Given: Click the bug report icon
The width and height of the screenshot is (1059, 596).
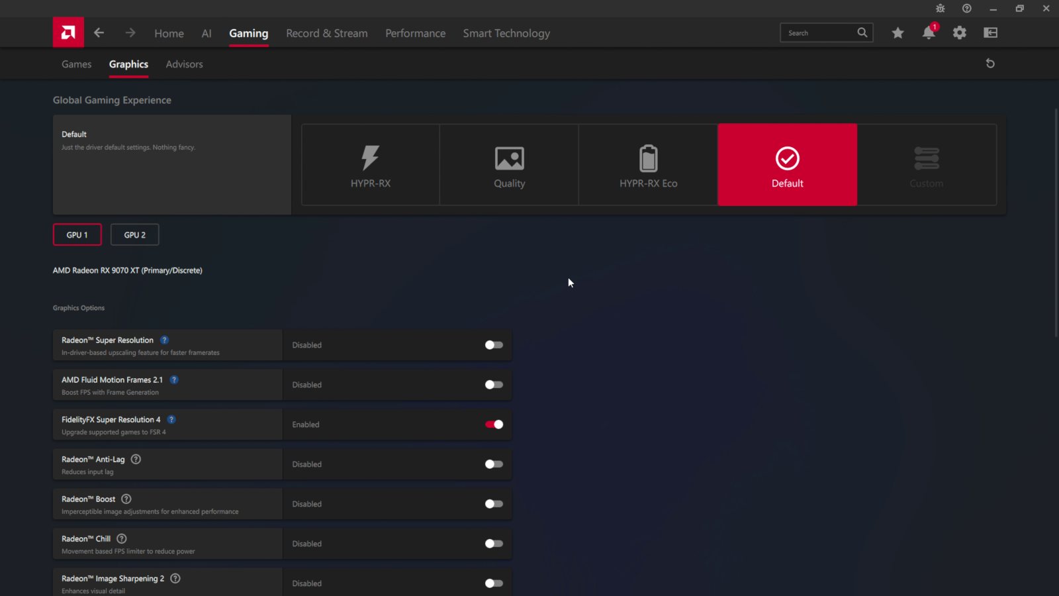Looking at the screenshot, I should click(x=941, y=9).
